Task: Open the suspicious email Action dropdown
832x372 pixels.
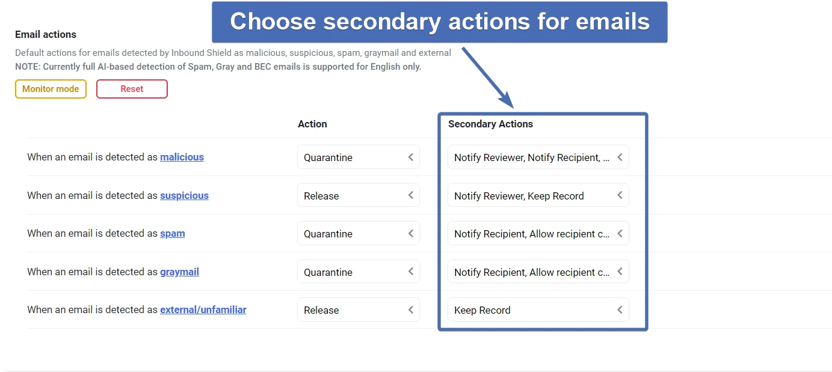Action: click(358, 195)
